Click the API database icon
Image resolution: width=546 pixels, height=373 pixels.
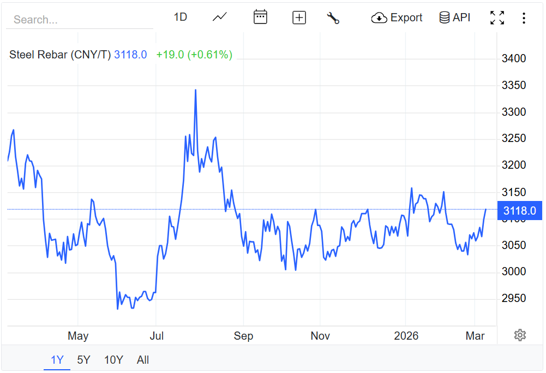[x=445, y=17]
